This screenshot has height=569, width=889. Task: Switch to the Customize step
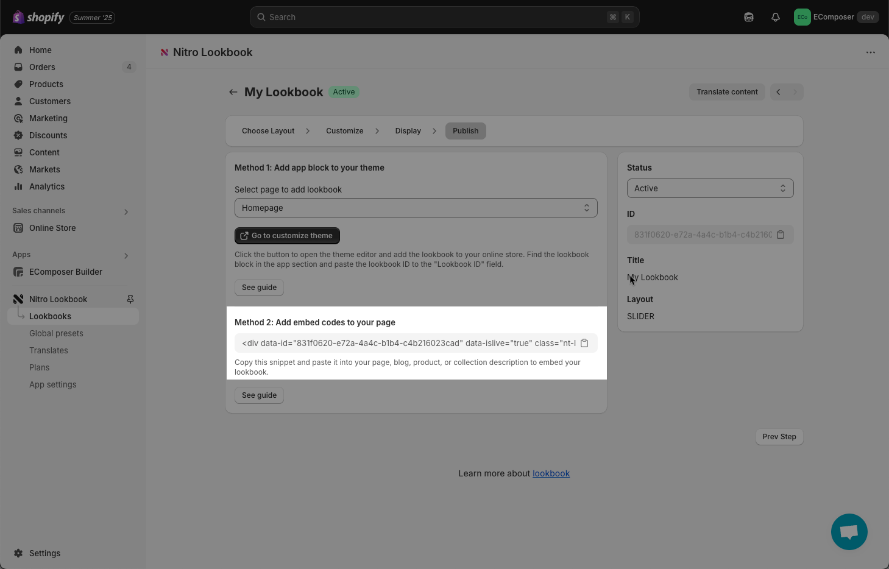[x=345, y=131]
